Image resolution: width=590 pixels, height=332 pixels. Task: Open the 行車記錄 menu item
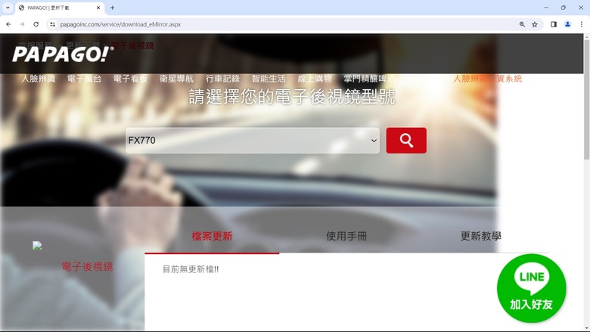coord(222,79)
